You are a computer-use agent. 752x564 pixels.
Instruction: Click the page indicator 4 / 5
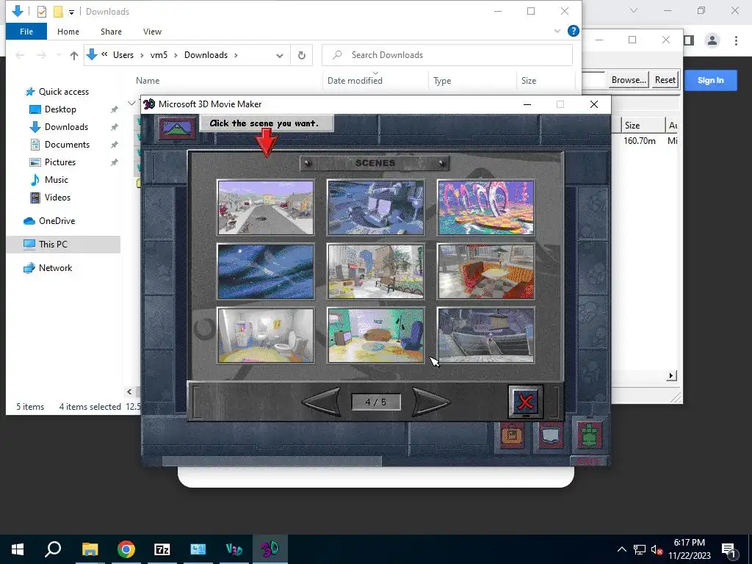(375, 402)
